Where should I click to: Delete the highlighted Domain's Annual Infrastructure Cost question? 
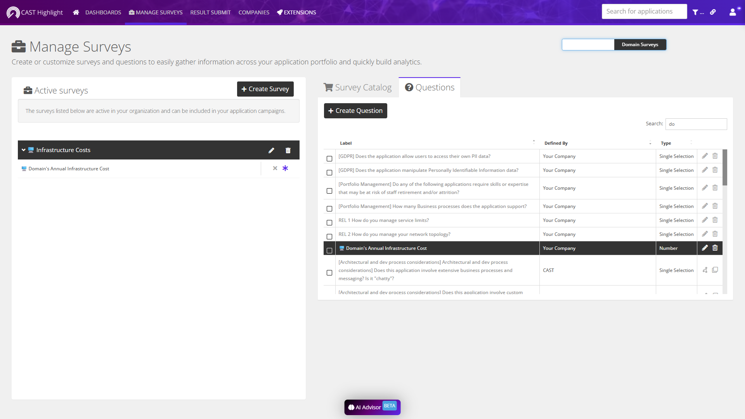point(715,248)
